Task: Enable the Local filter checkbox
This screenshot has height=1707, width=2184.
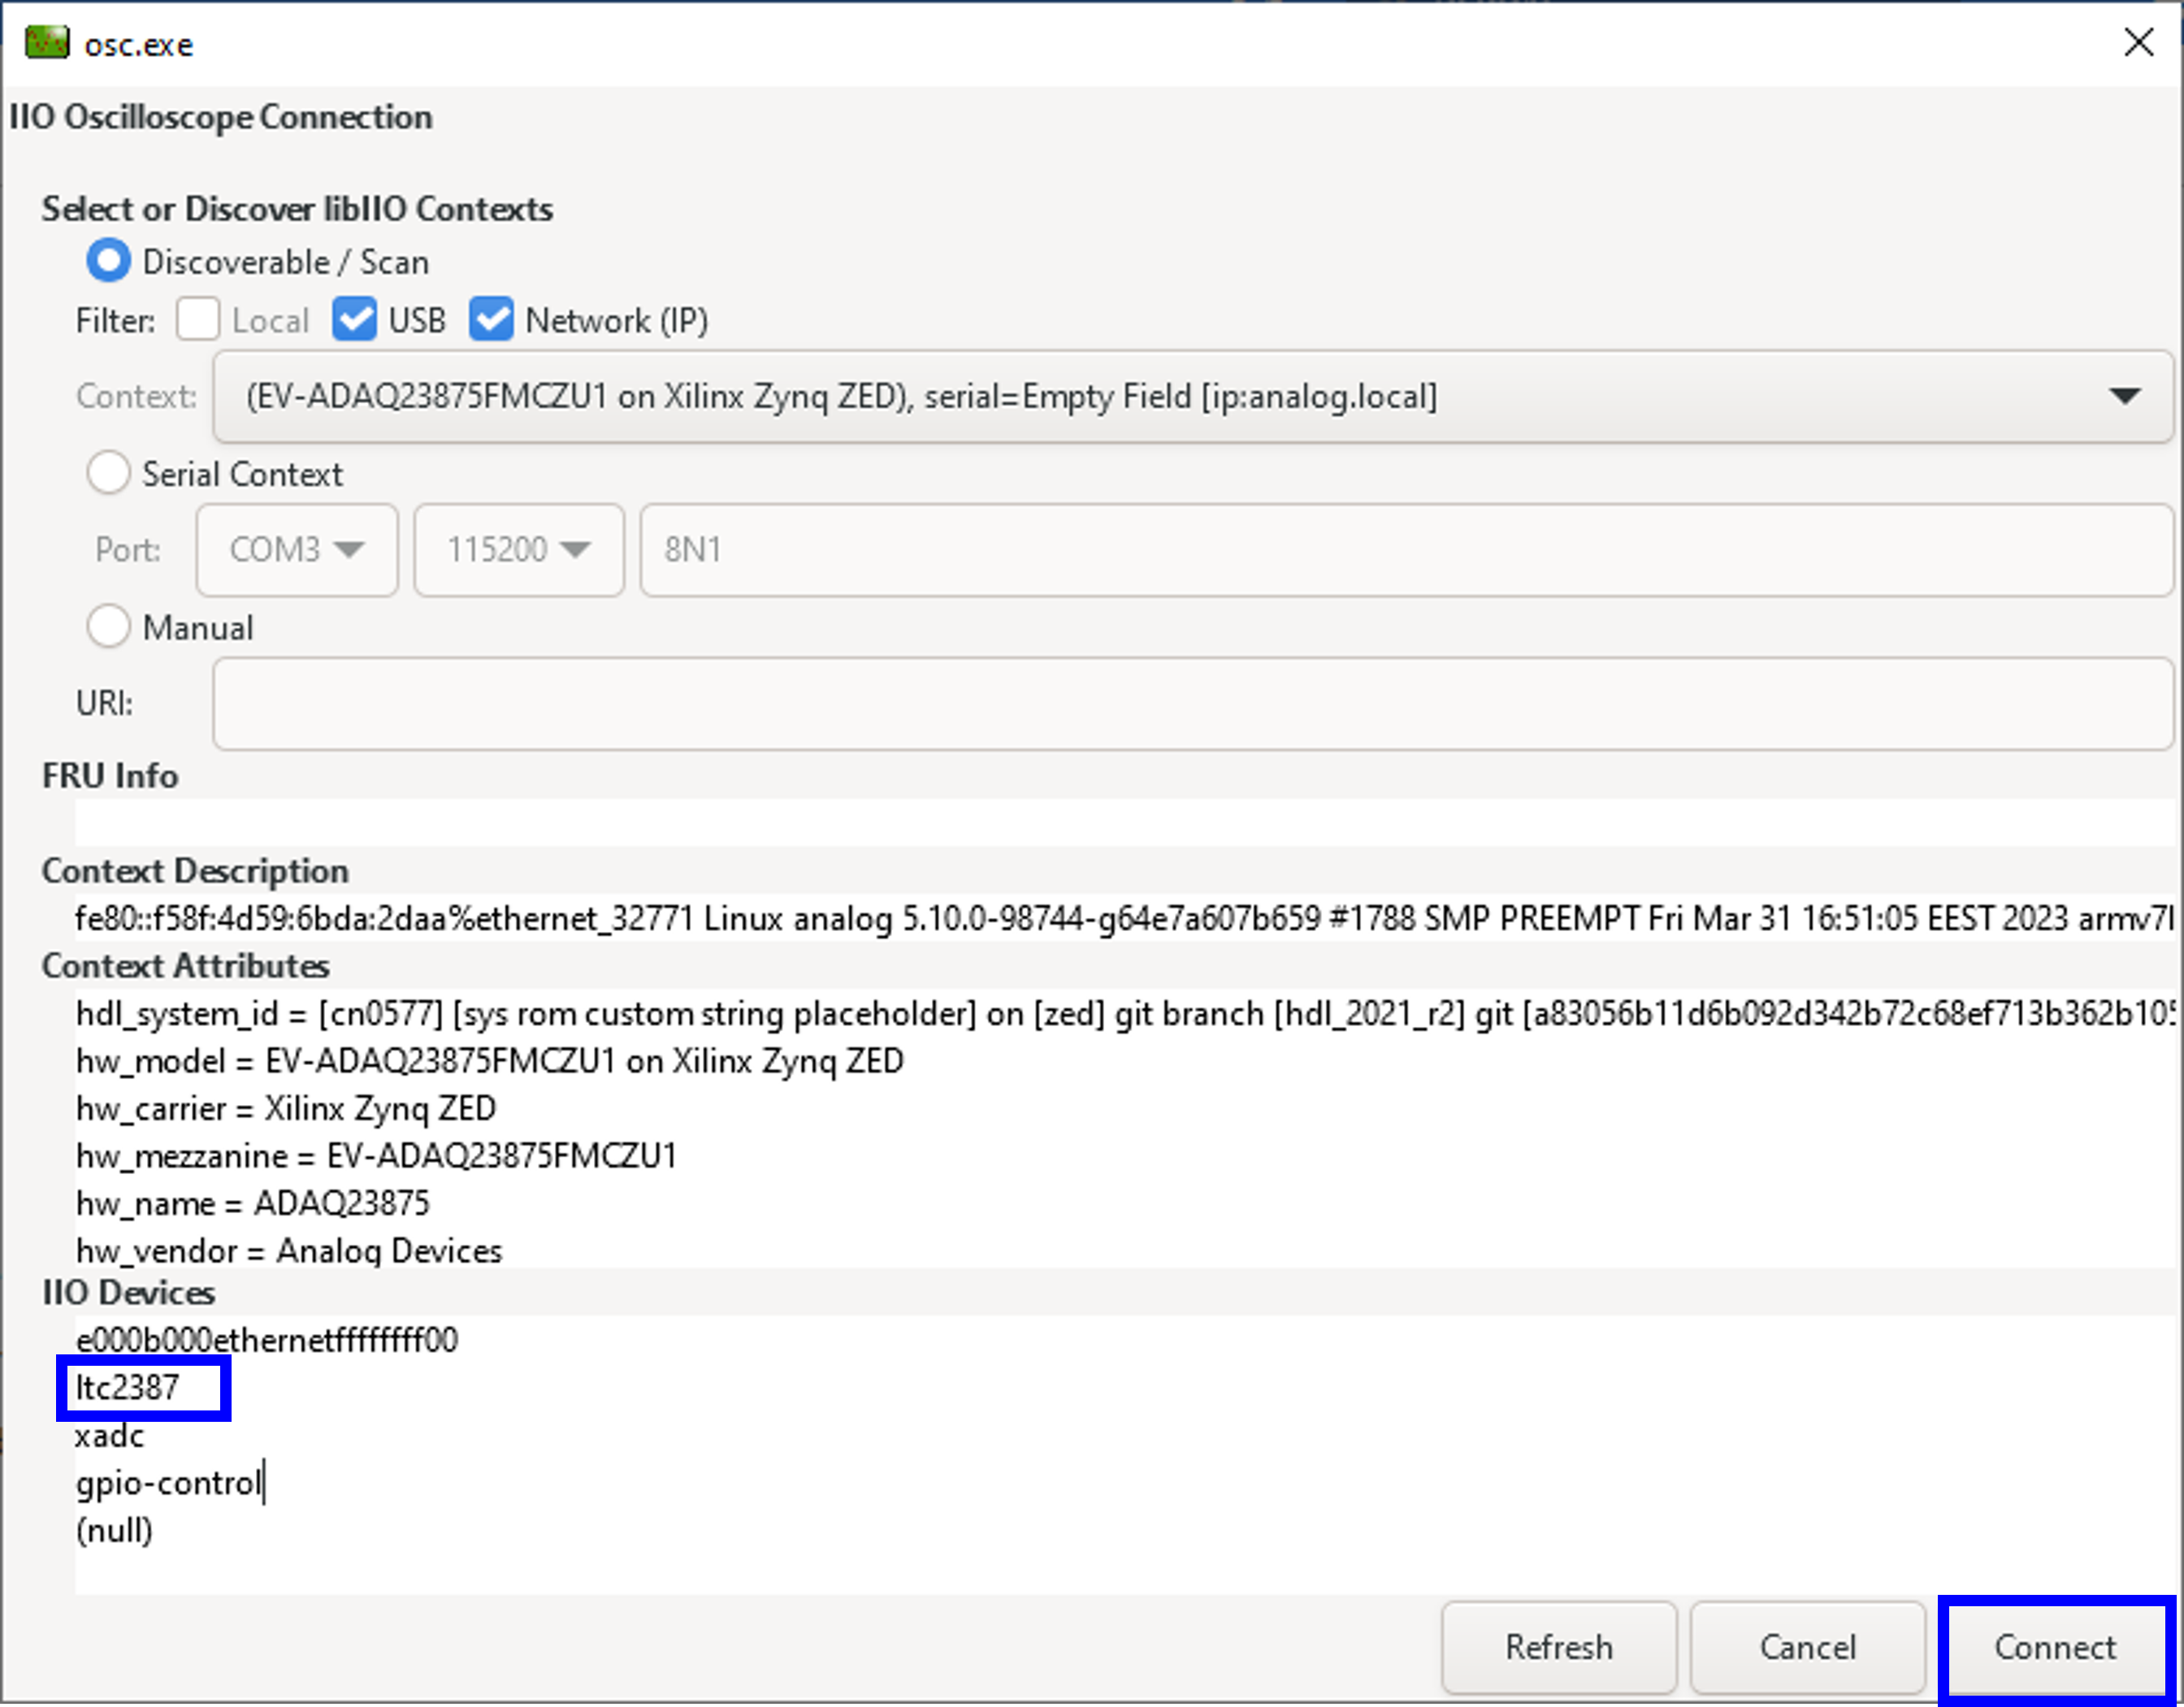Action: pos(197,320)
